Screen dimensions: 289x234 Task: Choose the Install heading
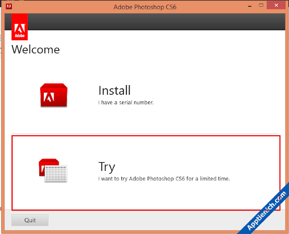click(x=114, y=90)
